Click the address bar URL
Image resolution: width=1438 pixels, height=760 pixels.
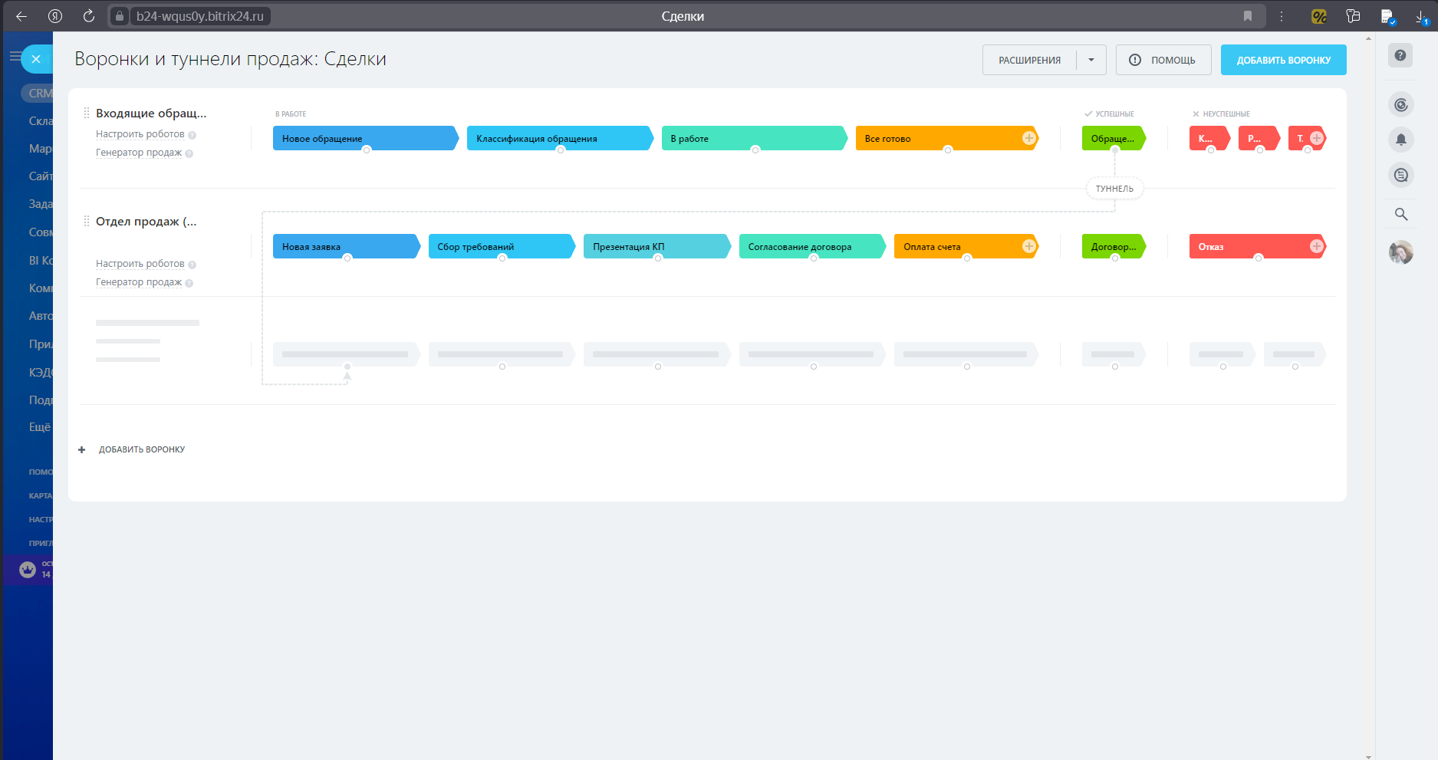pos(200,16)
